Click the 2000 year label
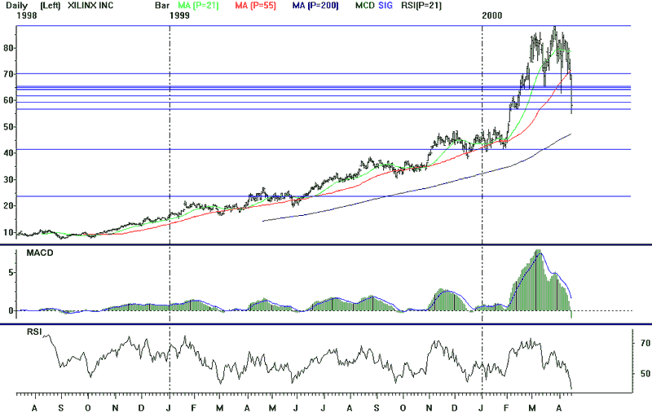 [x=492, y=15]
